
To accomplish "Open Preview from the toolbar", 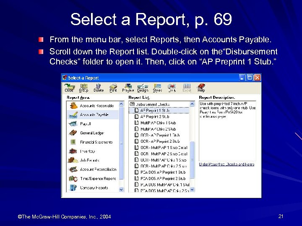I will click(x=128, y=88).
